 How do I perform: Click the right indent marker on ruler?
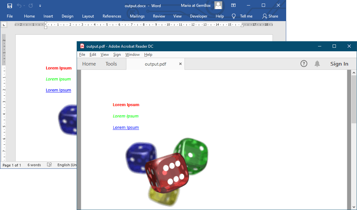tap(242, 26)
